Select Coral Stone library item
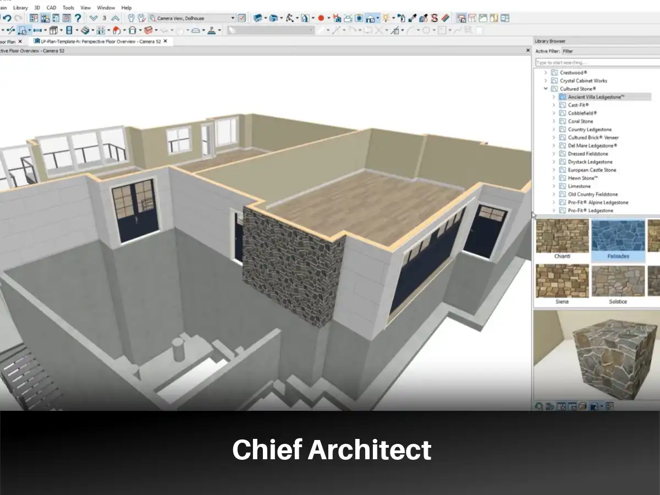660x495 pixels. [581, 122]
